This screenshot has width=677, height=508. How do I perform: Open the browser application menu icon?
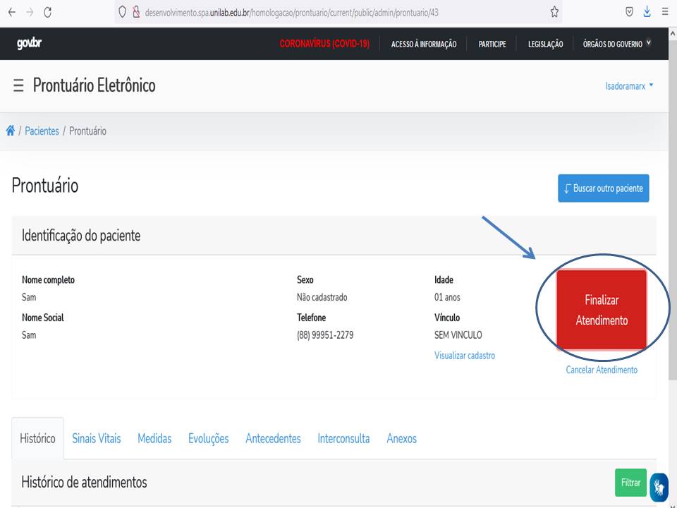[x=665, y=12]
